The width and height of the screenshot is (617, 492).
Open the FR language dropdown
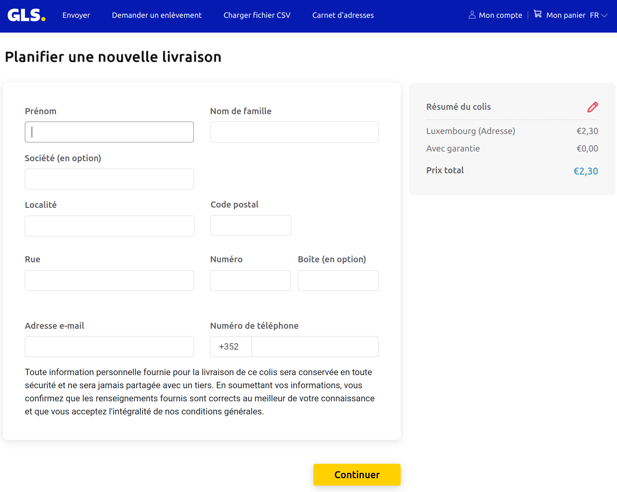(599, 15)
